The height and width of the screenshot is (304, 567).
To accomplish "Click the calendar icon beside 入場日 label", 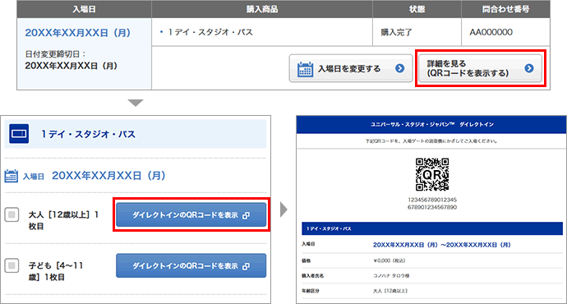I will pyautogui.click(x=12, y=176).
